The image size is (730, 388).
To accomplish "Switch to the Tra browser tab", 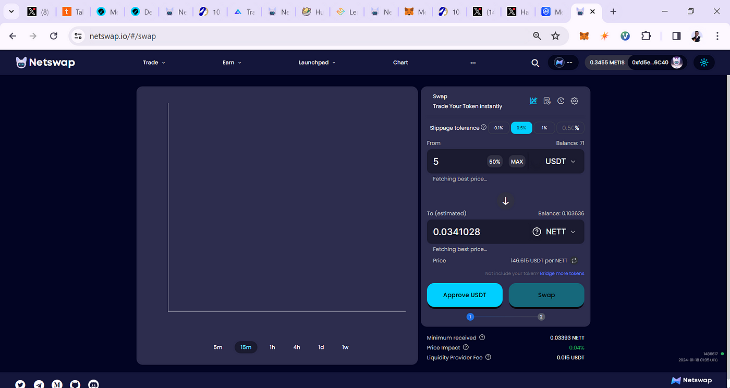I will (244, 11).
